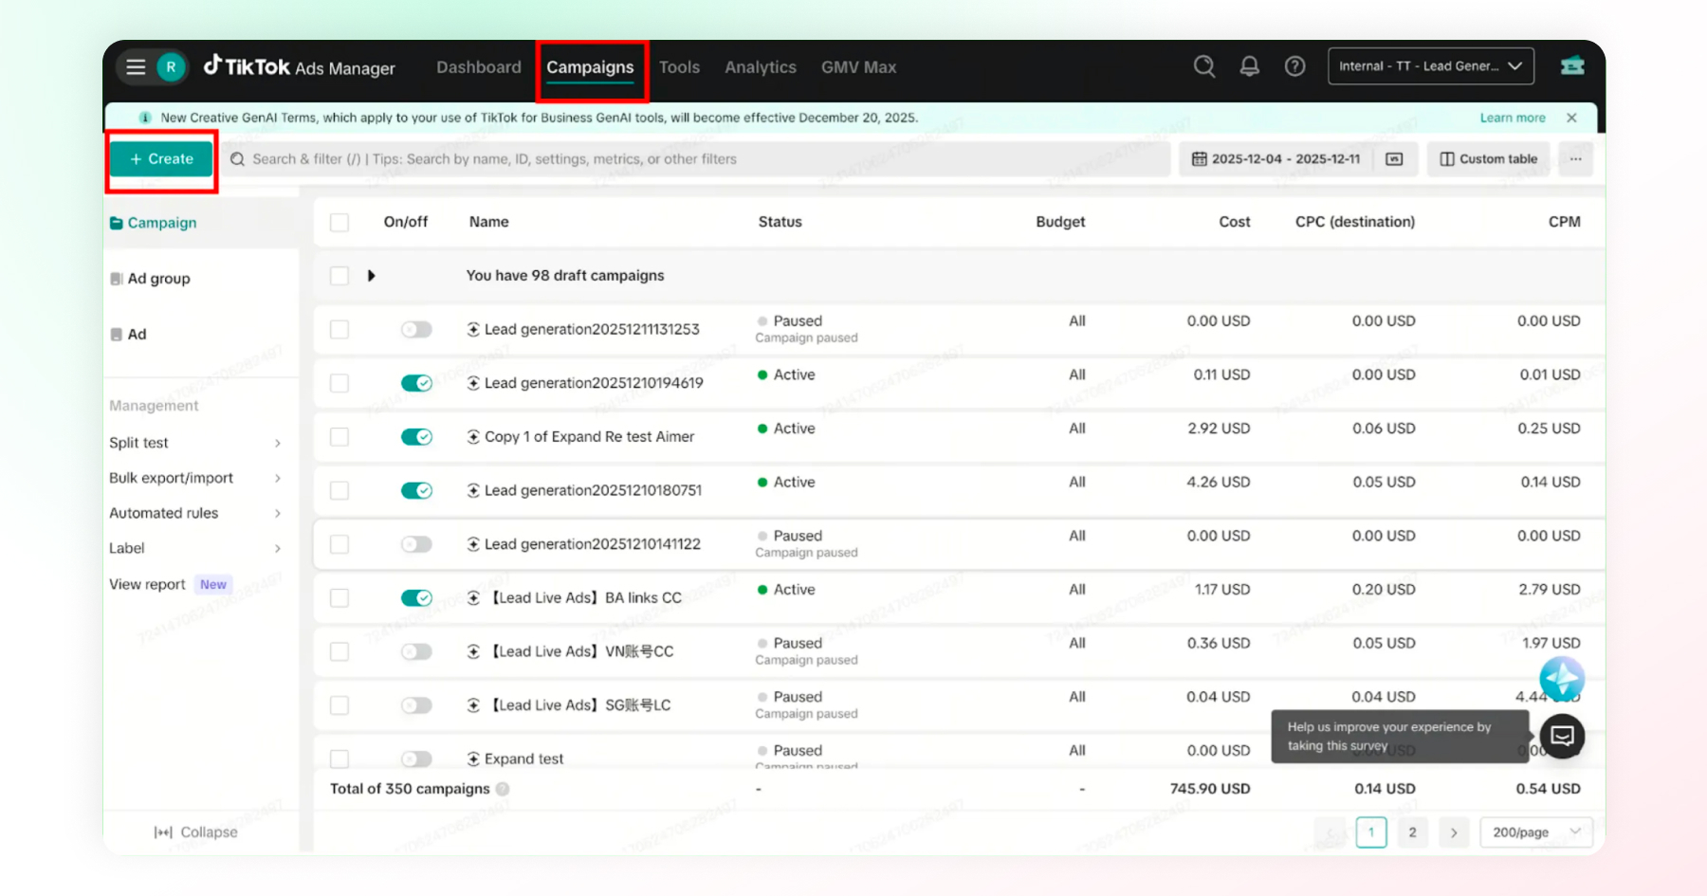The width and height of the screenshot is (1707, 896).
Task: Open the notifications bell
Action: [1250, 66]
